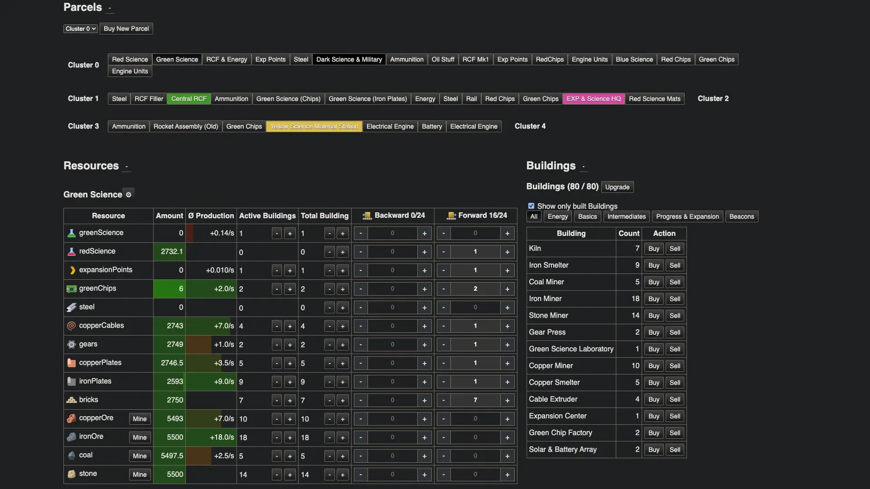Image resolution: width=870 pixels, height=489 pixels.
Task: Collapse the Buildings section
Action: pos(583,167)
